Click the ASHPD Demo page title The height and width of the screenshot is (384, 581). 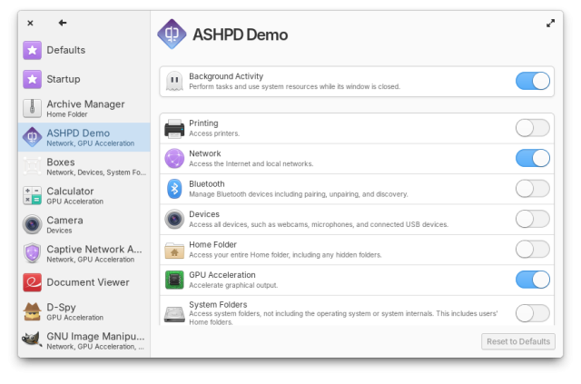(240, 34)
